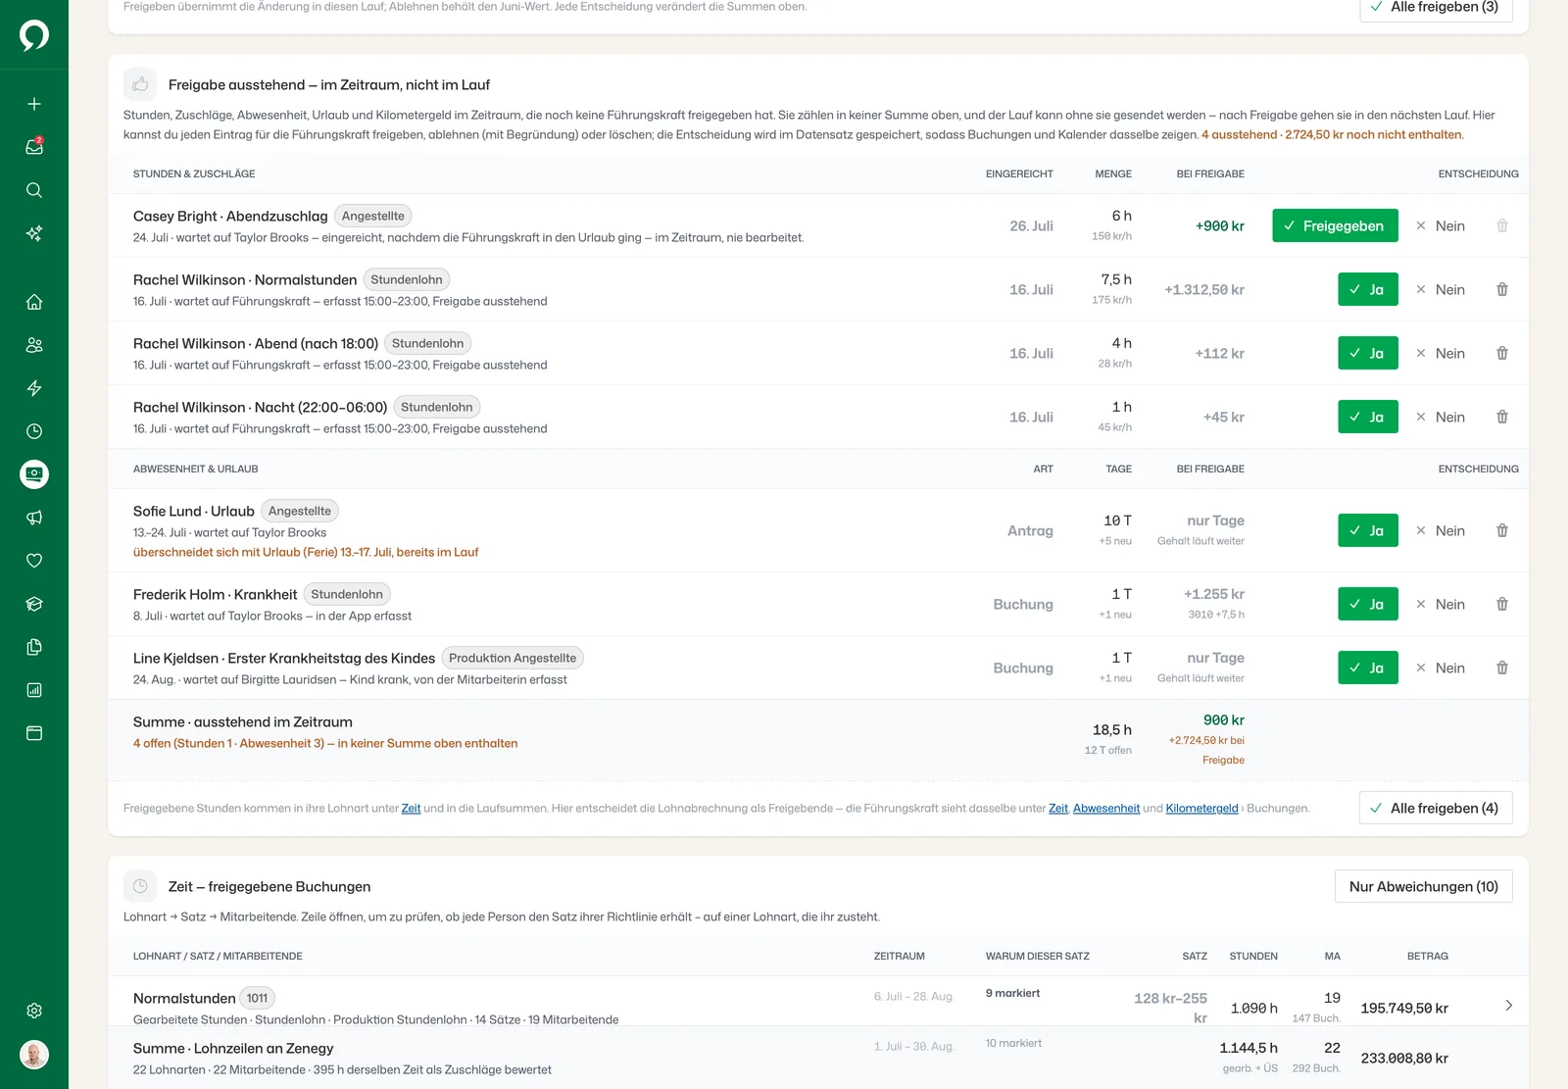The image size is (1568, 1089).
Task: Open the payroll icon highlighted in sidebar
Action: coord(34,474)
